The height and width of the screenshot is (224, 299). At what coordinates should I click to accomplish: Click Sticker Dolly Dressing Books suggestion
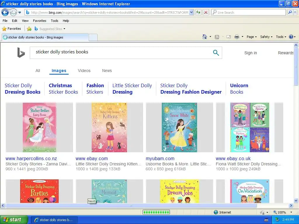(x=22, y=89)
